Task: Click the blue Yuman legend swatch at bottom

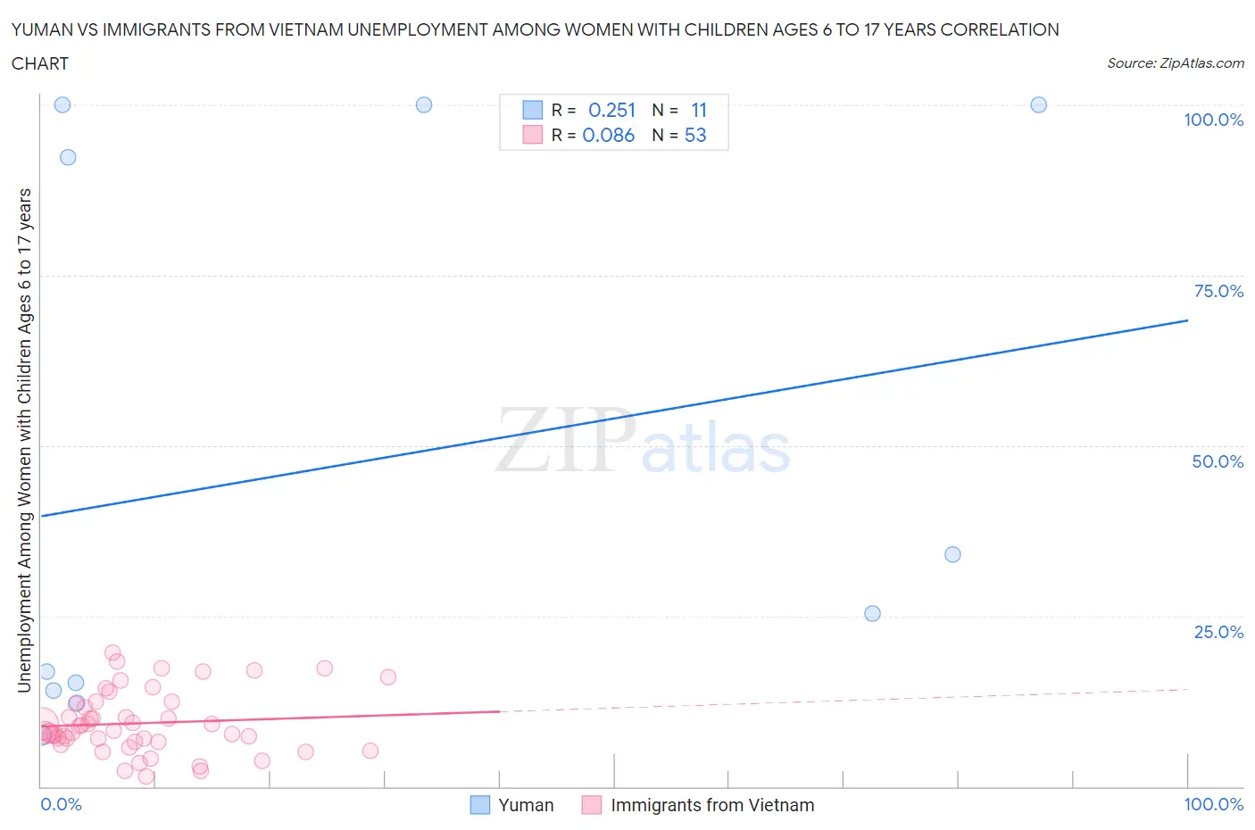Action: click(480, 805)
